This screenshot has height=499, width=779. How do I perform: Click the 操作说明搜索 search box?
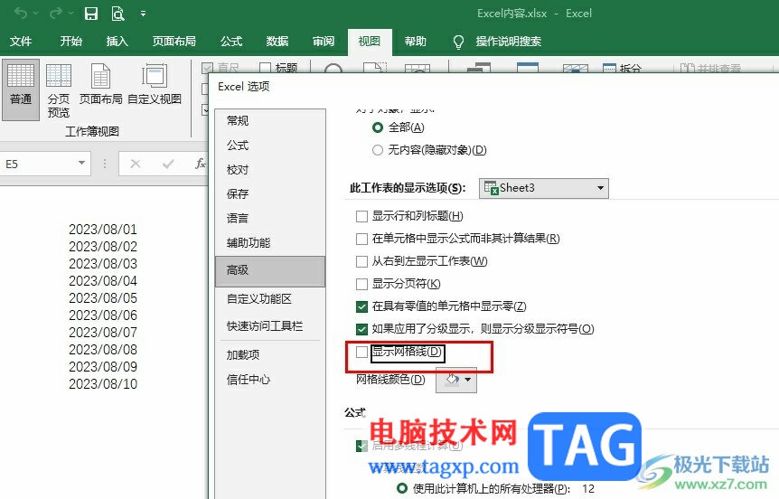point(508,42)
